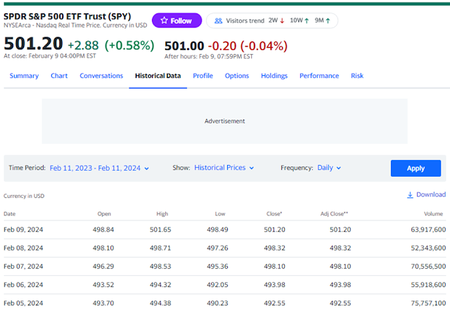Click the Date column header
Viewport: 450px width, 311px height.
[x=9, y=214]
